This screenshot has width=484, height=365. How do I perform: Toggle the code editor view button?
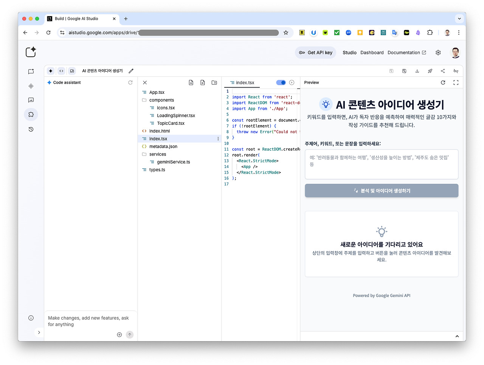pos(61,71)
